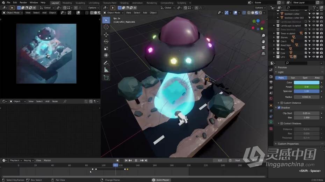Enable the Contact Shadows checkbox

[282, 124]
